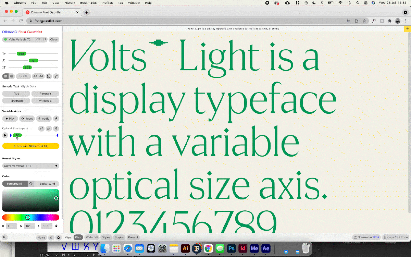Open the Chrome Profiles menu
The height and width of the screenshot is (257, 411).
[x=107, y=3]
